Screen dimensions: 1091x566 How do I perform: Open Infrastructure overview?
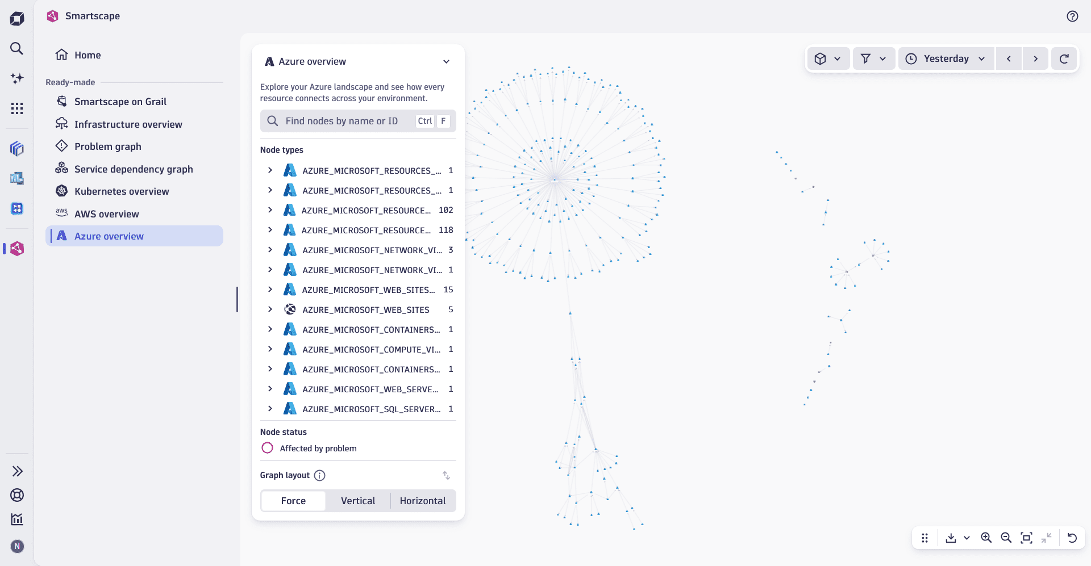click(x=134, y=124)
